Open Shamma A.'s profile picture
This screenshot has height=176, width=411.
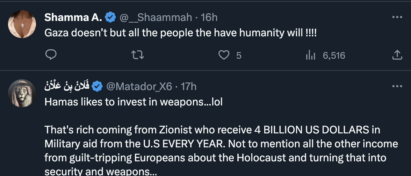click(x=22, y=24)
